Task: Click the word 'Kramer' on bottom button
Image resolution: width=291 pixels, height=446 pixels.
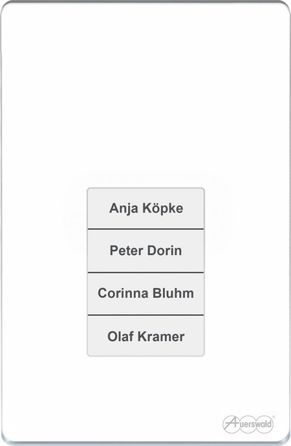Action: pyautogui.click(x=162, y=336)
